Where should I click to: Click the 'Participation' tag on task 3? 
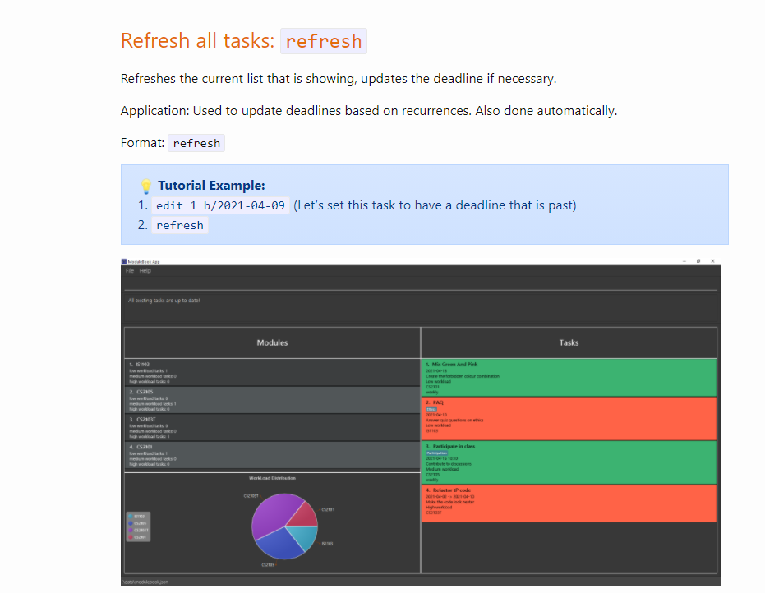(436, 453)
